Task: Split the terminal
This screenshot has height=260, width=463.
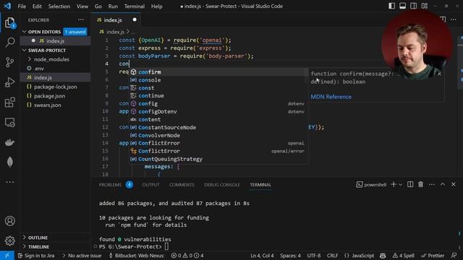Action: coord(410,185)
